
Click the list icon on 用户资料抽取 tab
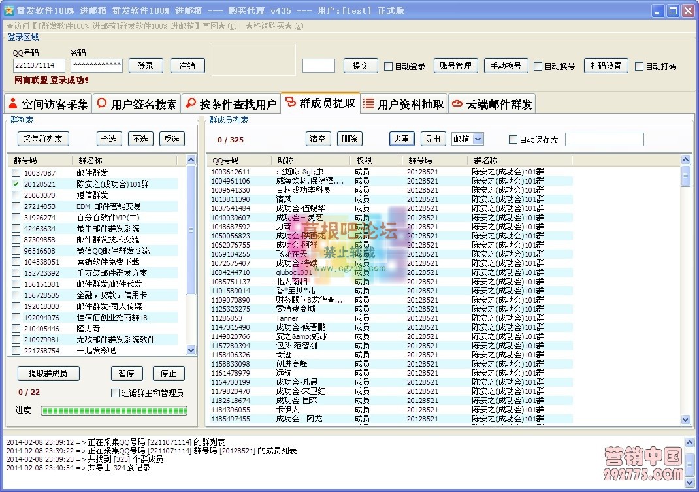[370, 103]
